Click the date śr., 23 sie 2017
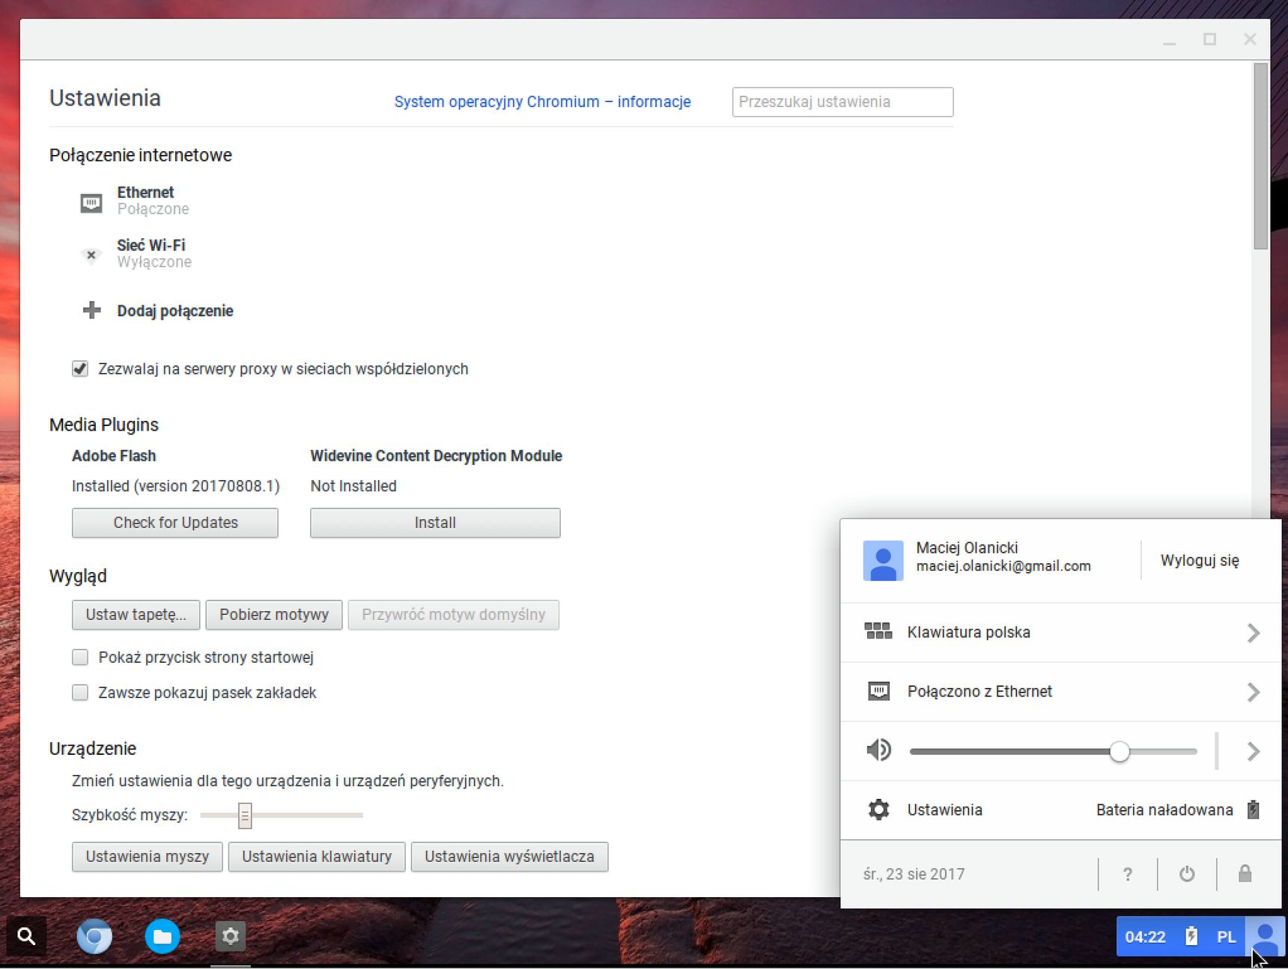This screenshot has height=969, width=1288. (914, 874)
